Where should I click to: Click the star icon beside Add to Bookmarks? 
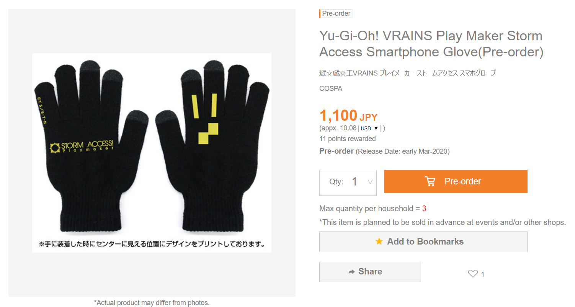(379, 241)
